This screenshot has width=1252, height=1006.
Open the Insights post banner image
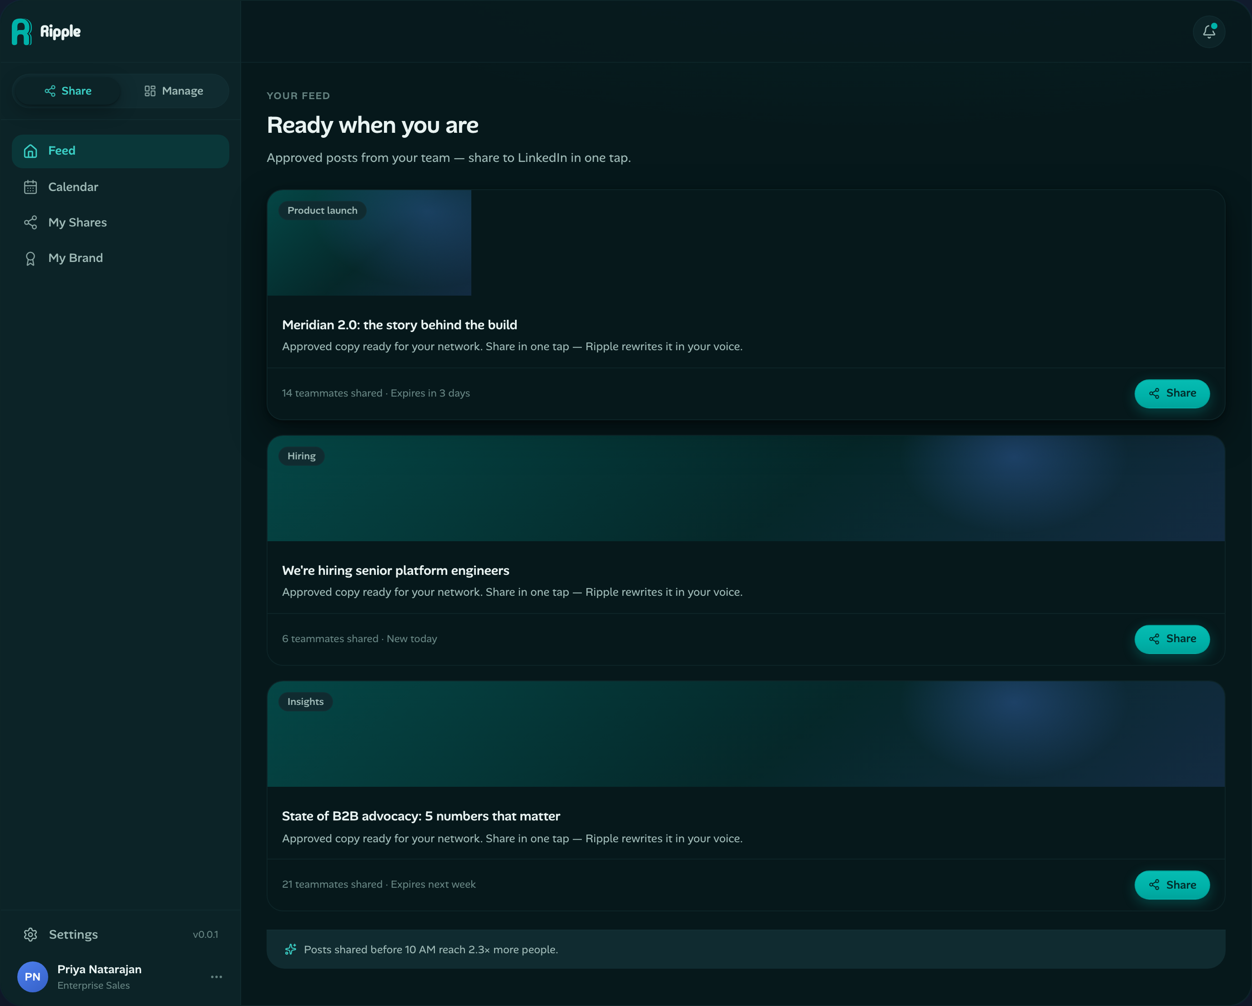tap(746, 734)
